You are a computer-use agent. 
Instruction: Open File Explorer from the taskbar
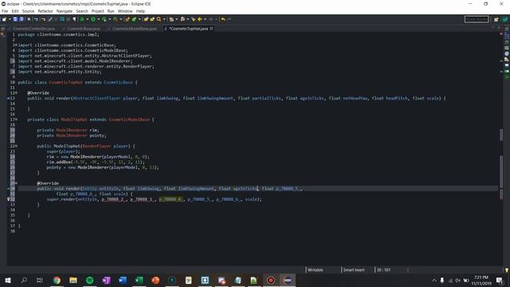coord(73,280)
